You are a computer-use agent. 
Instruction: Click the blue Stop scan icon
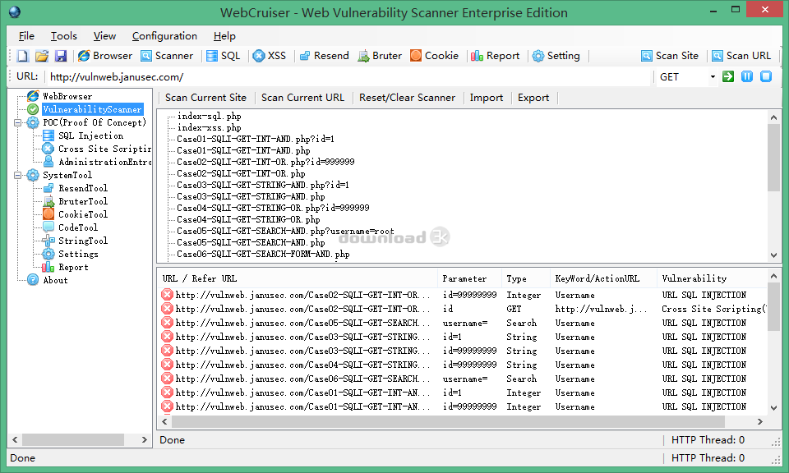(x=766, y=76)
